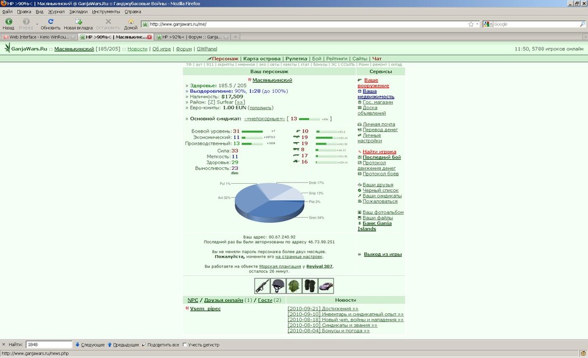
Task: Bookmark the page with the star icon
Action: (470, 25)
